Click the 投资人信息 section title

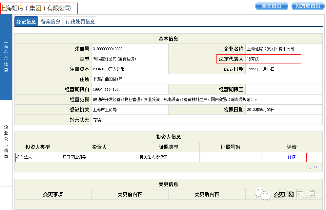click(x=168, y=137)
